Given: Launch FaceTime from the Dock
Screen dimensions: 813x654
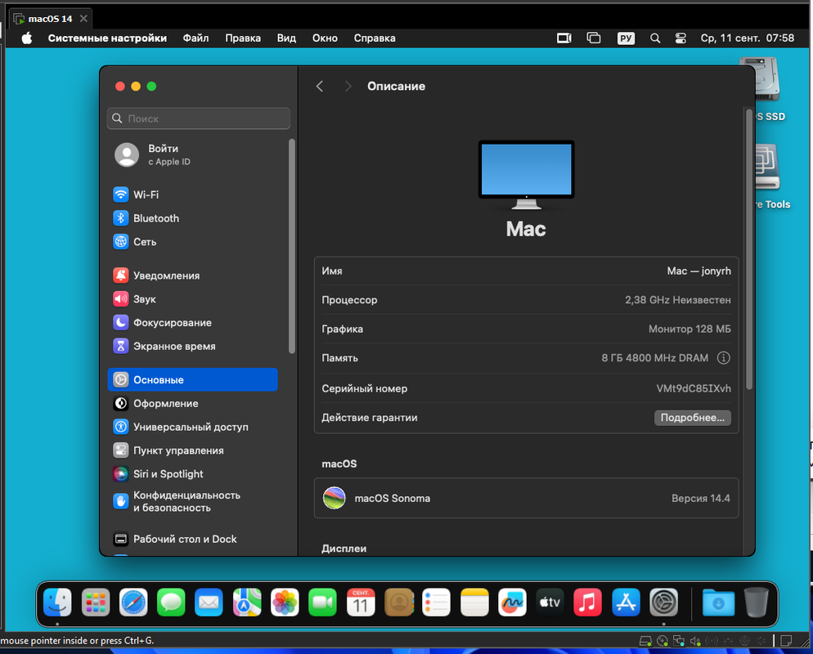Looking at the screenshot, I should (x=322, y=602).
